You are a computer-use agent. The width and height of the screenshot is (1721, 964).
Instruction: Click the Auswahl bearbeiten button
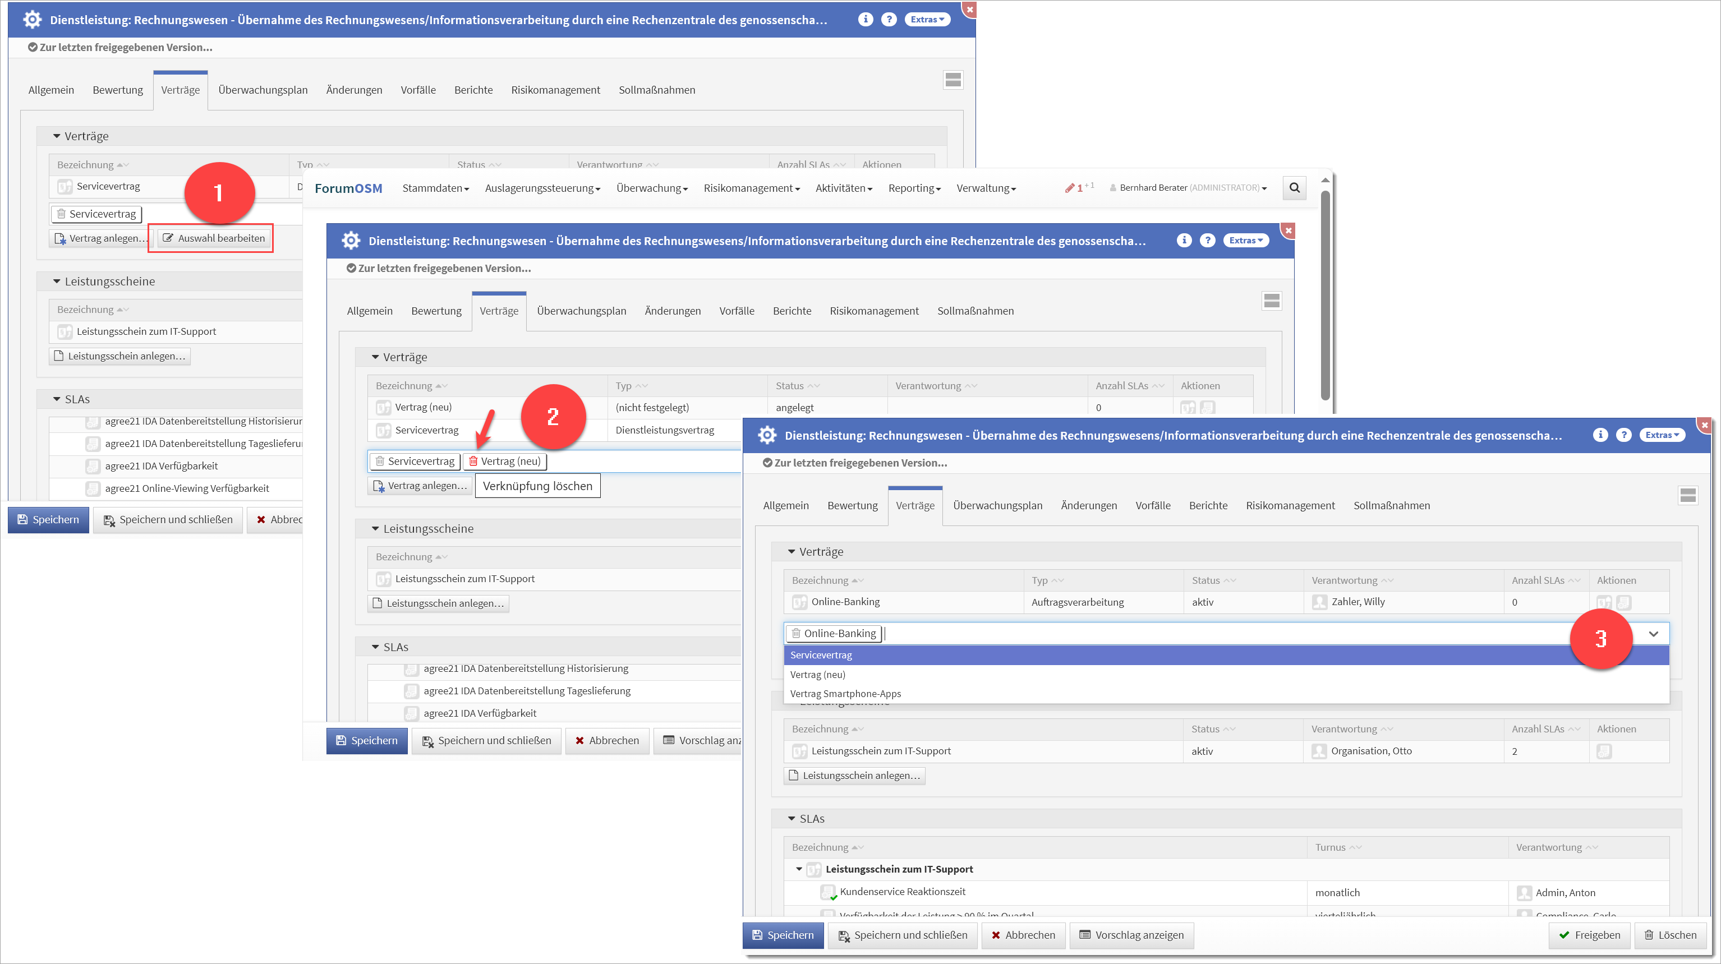coord(214,238)
